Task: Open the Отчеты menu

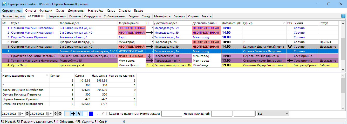Action: tap(30, 11)
